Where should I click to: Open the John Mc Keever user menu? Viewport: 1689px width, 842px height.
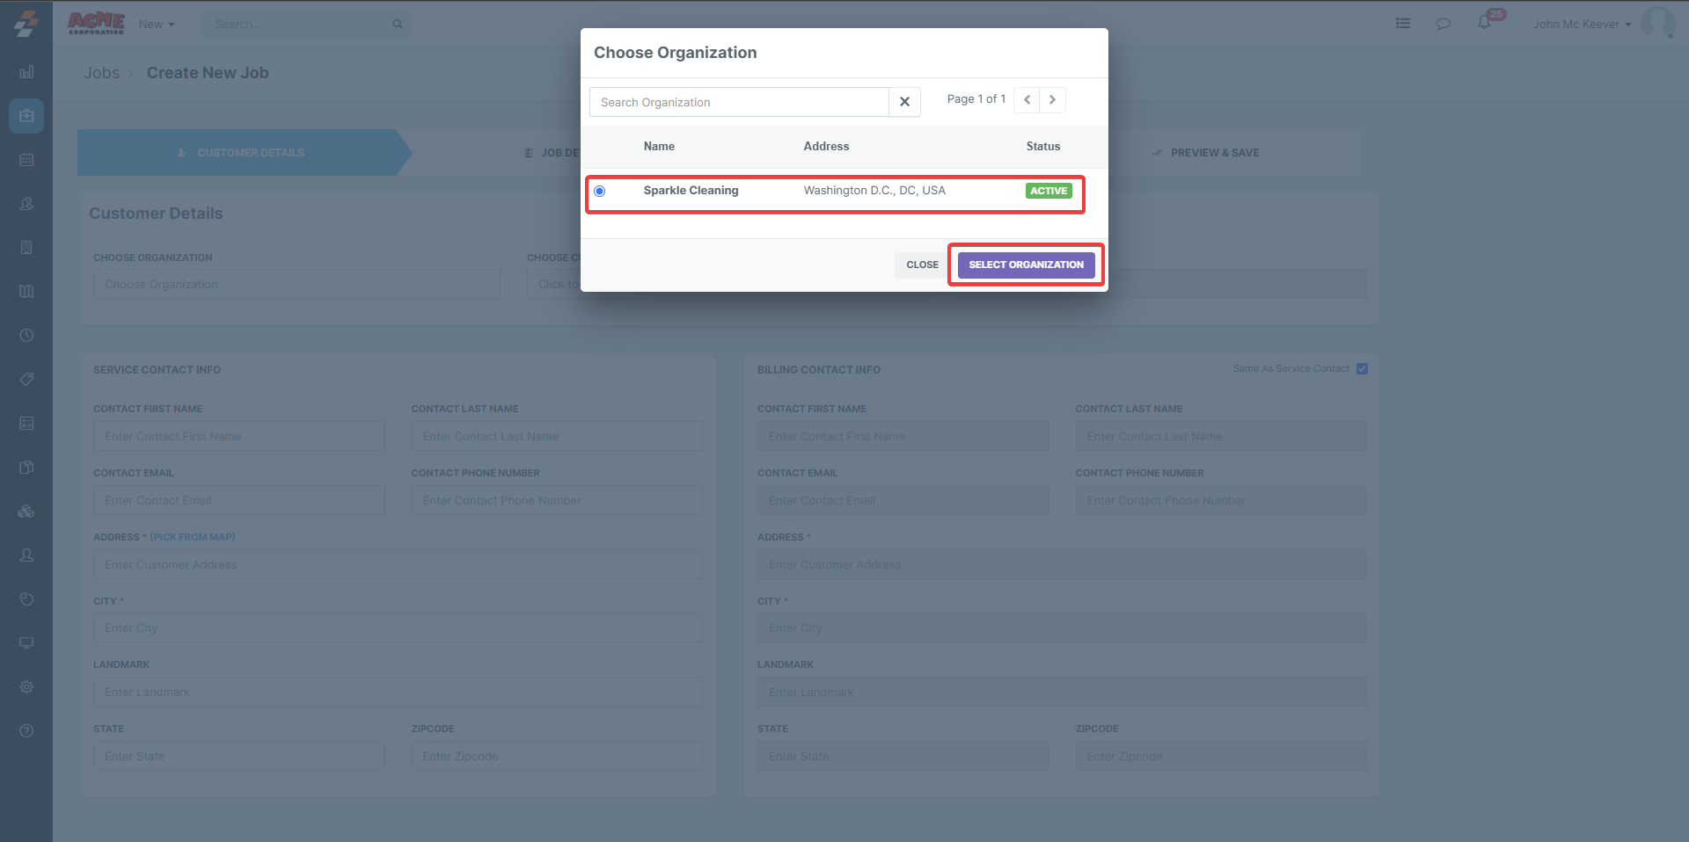(x=1582, y=25)
